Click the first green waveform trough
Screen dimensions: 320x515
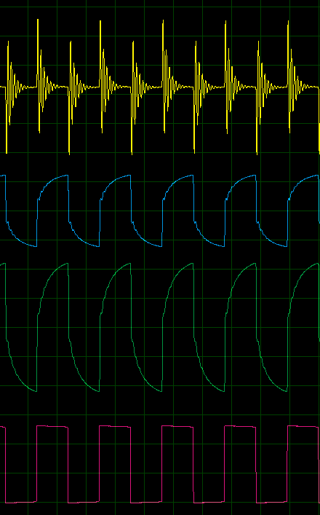click(35, 390)
